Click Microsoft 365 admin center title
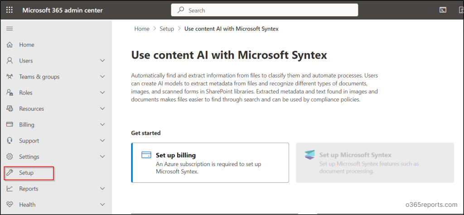The image size is (464, 215). coord(63,10)
